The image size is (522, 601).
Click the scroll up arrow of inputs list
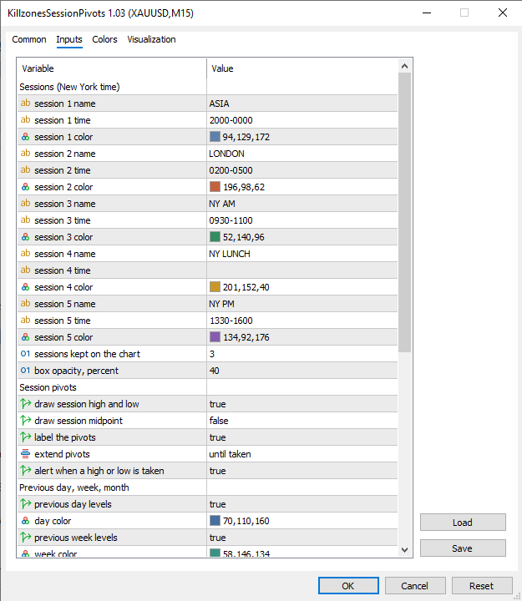point(404,66)
